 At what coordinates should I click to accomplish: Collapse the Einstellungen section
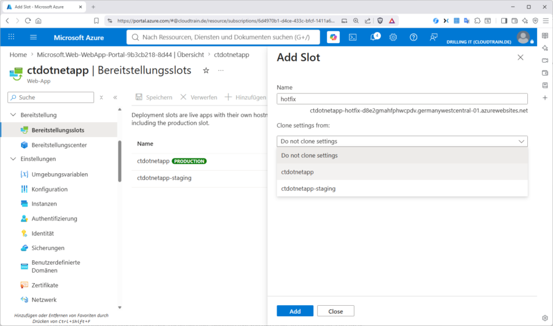[13, 159]
